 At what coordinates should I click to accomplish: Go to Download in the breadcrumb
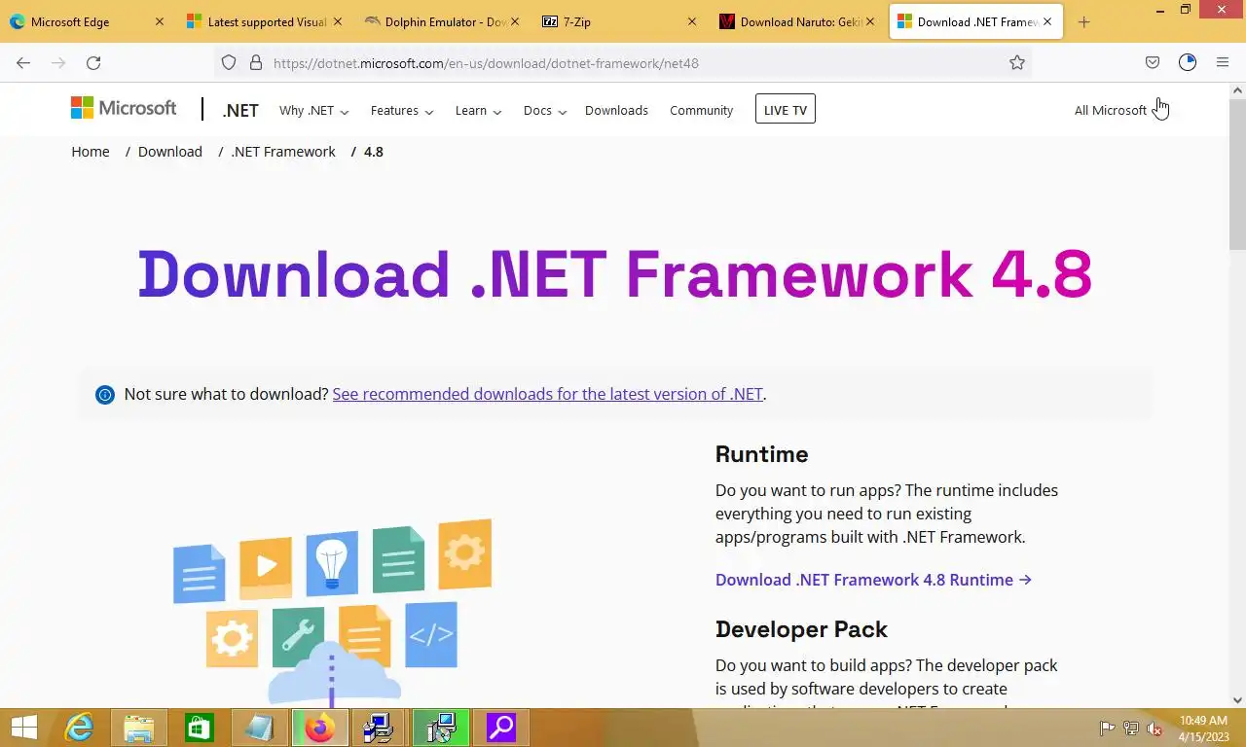click(x=170, y=152)
